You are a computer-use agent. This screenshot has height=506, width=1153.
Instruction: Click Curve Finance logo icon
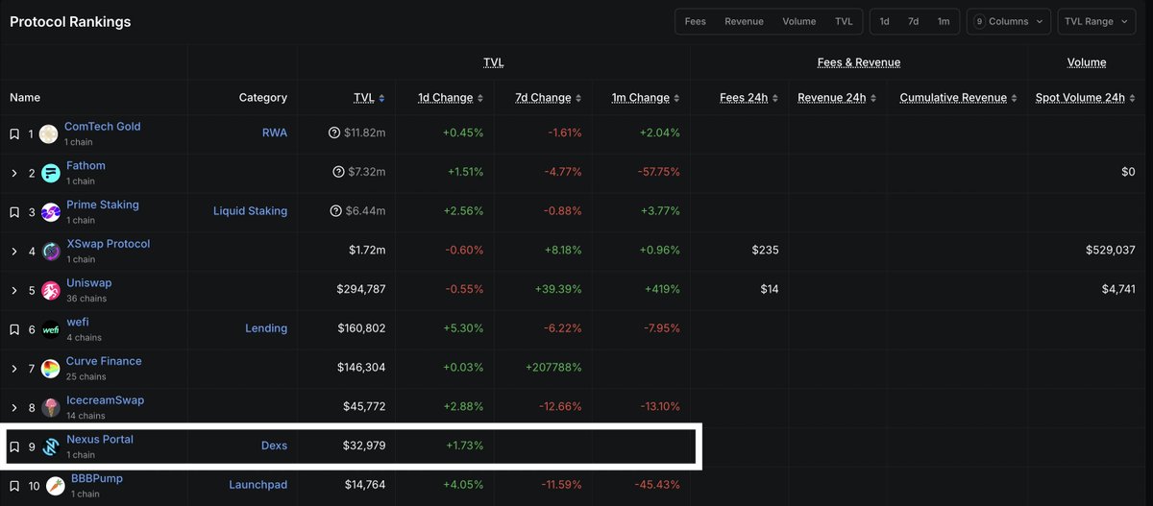coord(50,369)
